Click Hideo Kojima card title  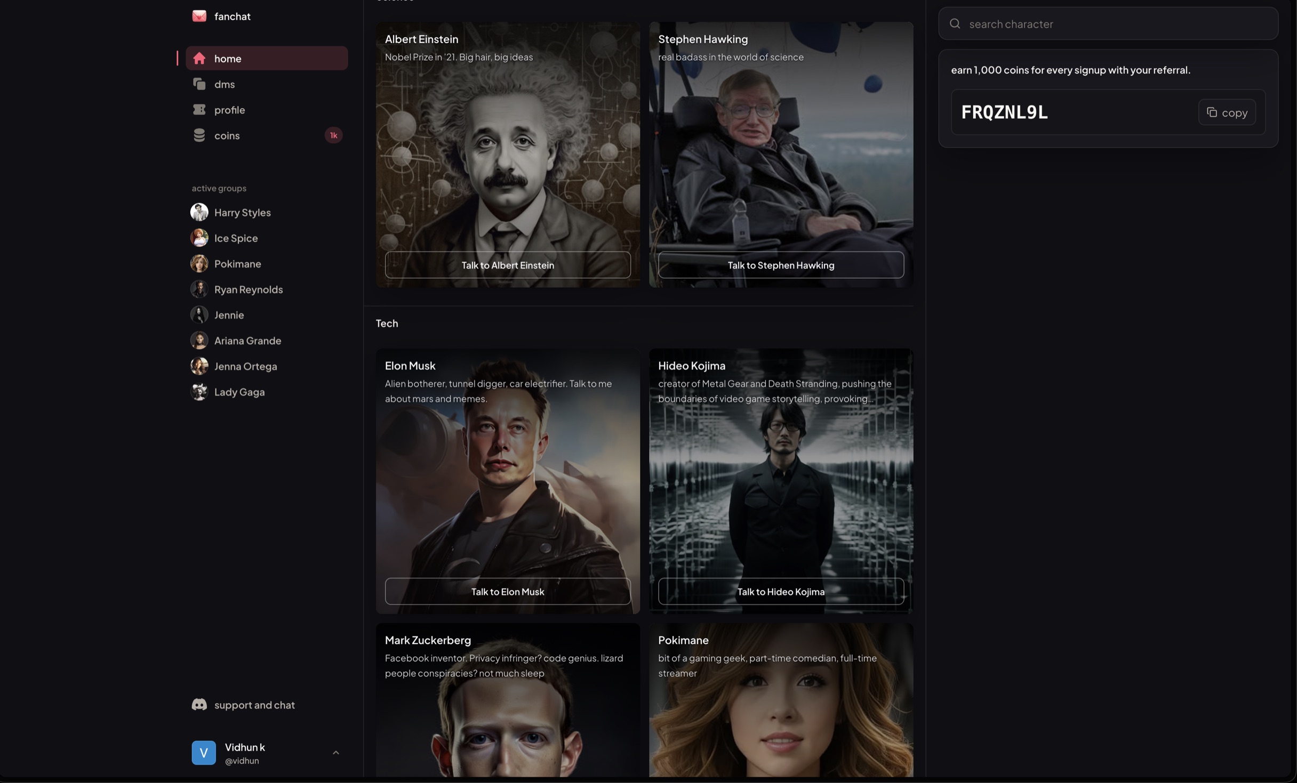coord(692,366)
